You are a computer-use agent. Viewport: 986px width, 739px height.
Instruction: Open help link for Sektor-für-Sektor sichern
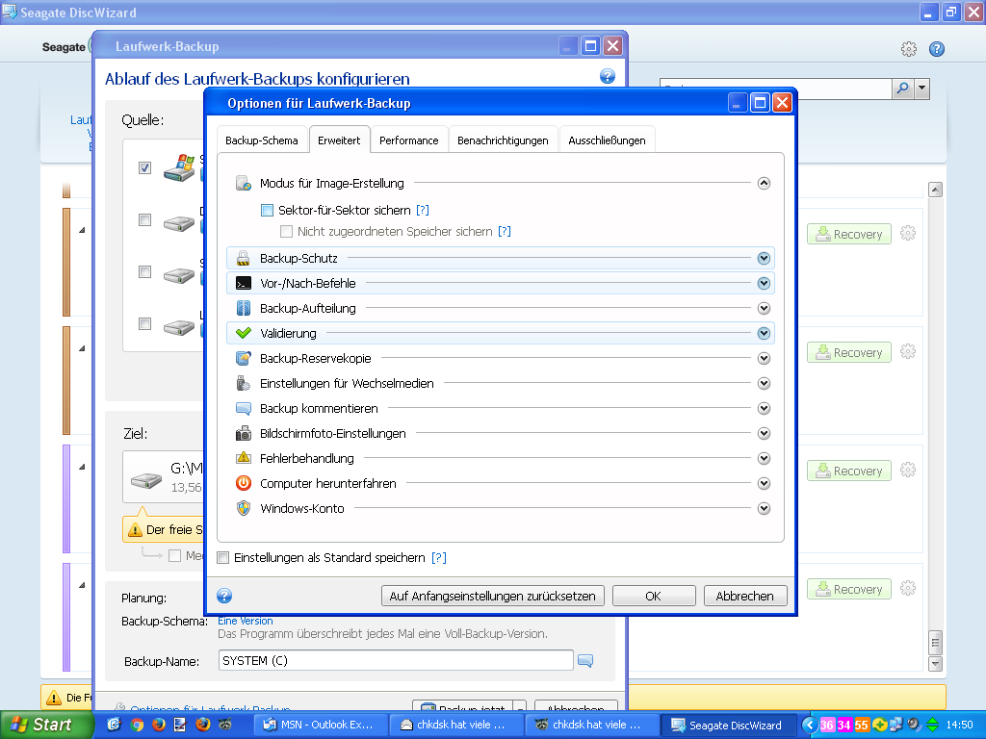click(x=423, y=211)
